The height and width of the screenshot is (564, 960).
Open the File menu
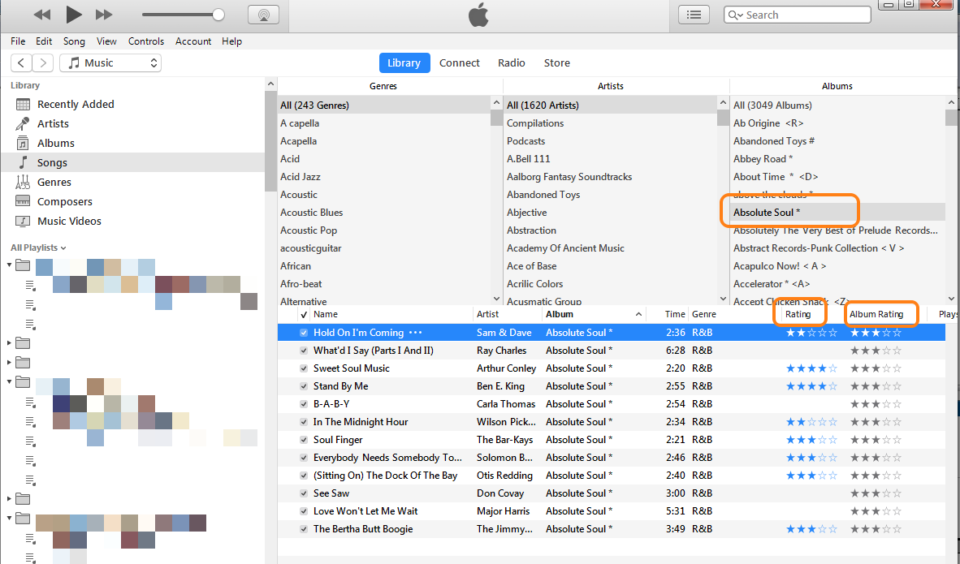[18, 41]
